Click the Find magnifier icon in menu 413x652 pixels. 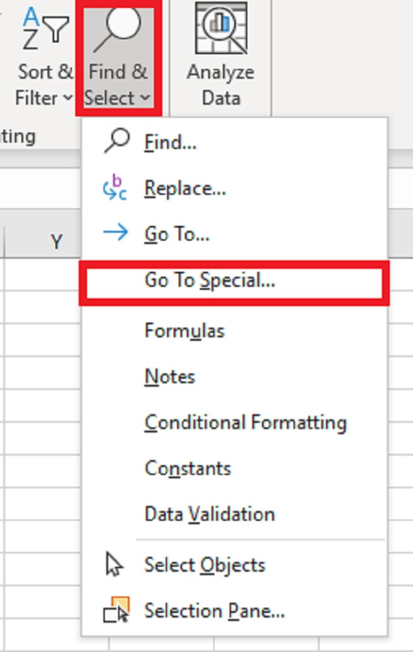coord(117,141)
